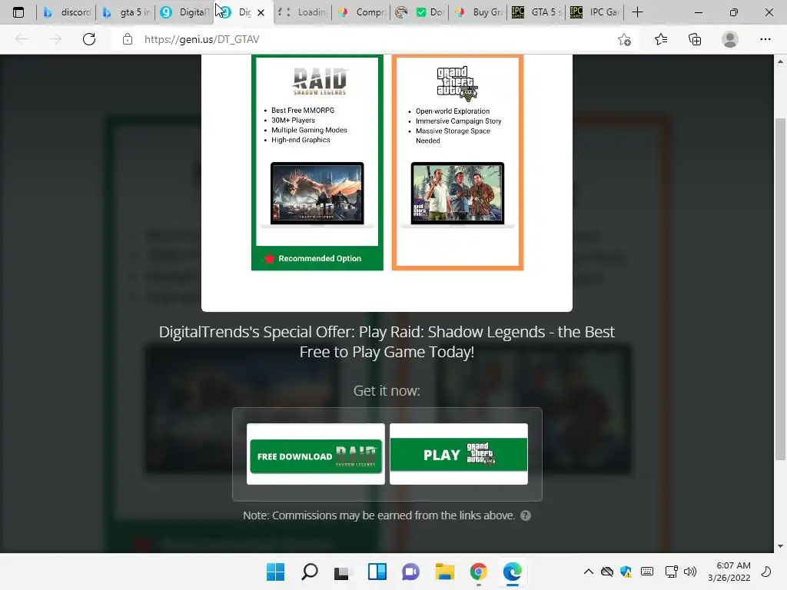Click Open-world Exploration text
The height and width of the screenshot is (590, 787).
click(453, 111)
